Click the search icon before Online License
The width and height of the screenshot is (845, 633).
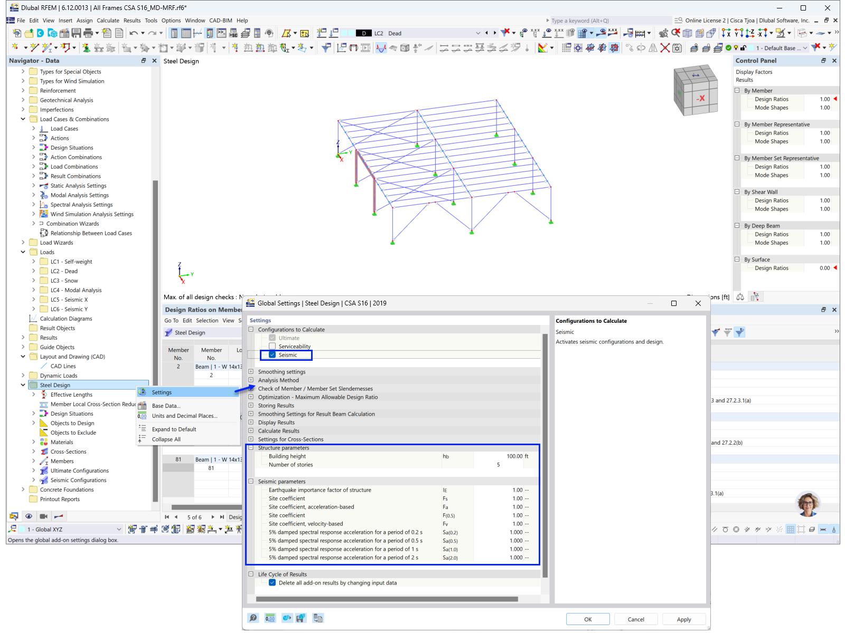pyautogui.click(x=678, y=21)
